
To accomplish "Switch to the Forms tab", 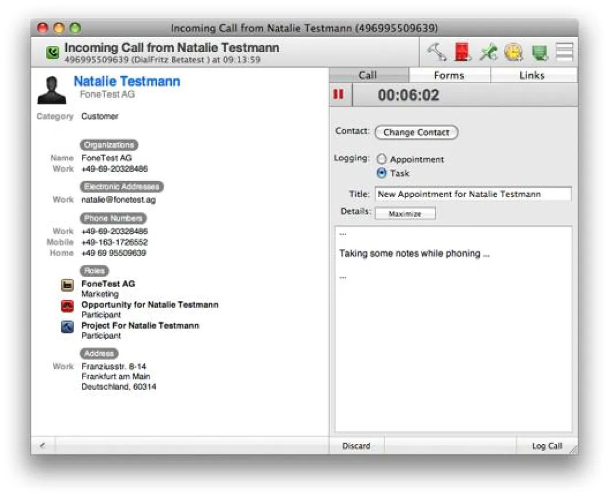I will click(x=449, y=75).
